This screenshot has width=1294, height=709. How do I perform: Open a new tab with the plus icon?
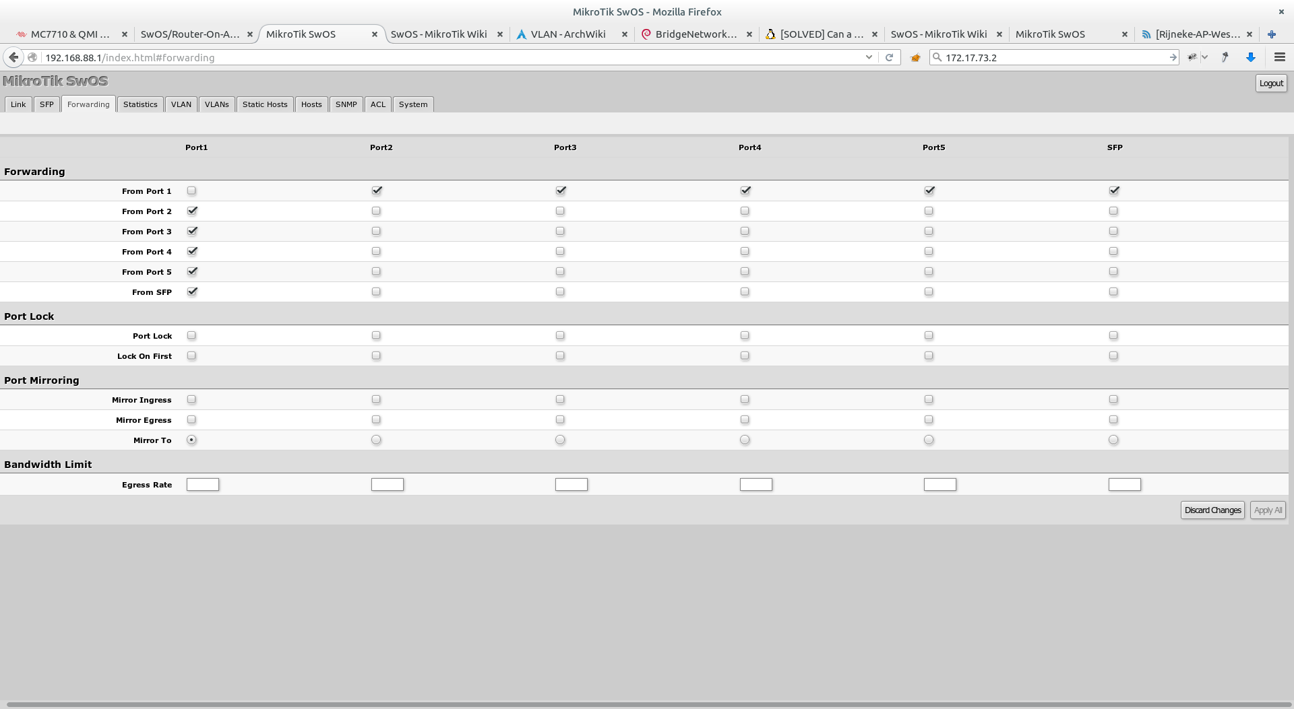(x=1271, y=34)
